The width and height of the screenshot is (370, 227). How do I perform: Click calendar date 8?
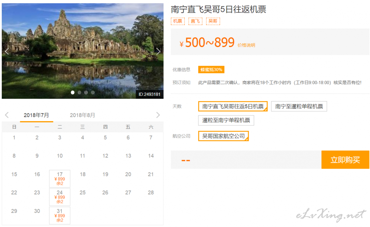[x=14, y=156]
